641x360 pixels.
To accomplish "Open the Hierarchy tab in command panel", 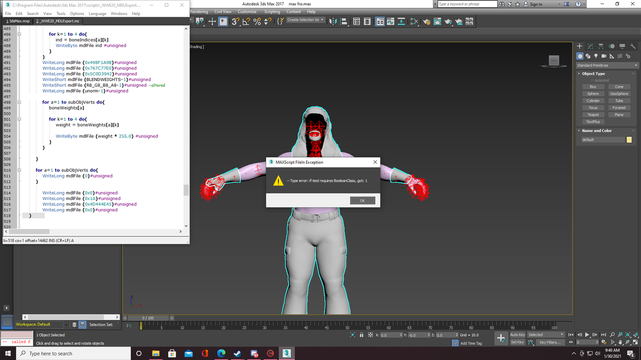I will tap(601, 46).
